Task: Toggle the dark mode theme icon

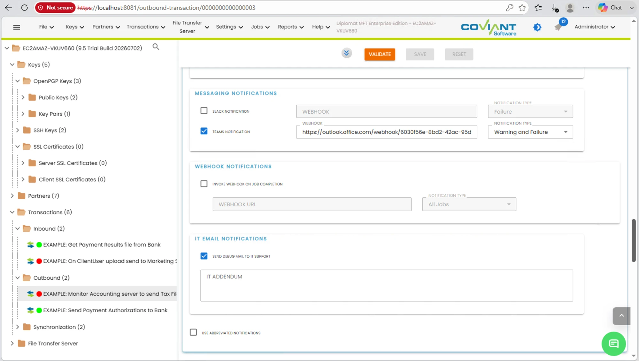Action: coord(537,27)
